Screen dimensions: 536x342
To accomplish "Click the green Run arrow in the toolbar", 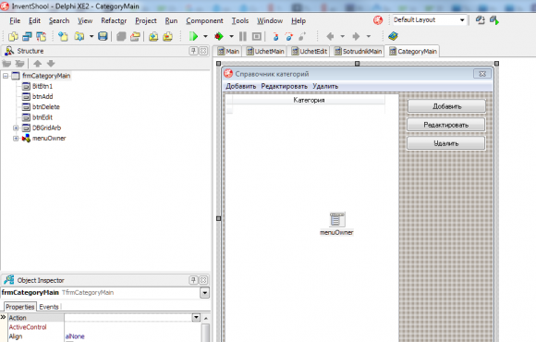I will click(193, 36).
